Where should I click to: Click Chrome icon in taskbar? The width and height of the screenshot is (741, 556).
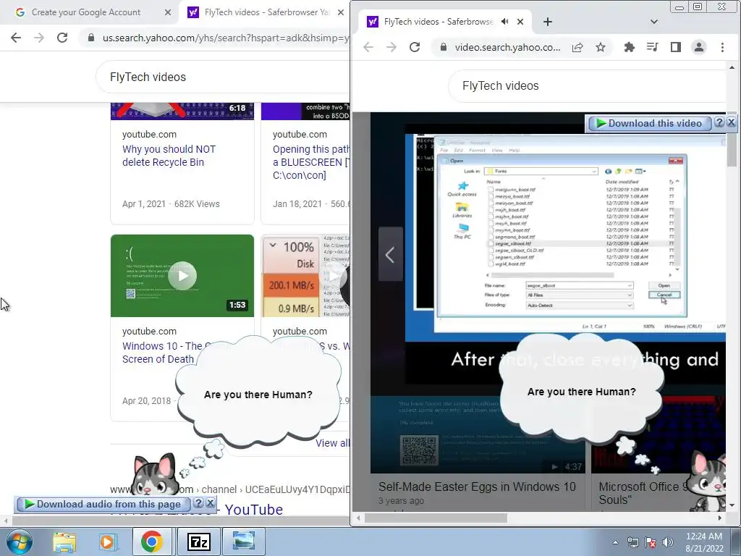pyautogui.click(x=152, y=542)
